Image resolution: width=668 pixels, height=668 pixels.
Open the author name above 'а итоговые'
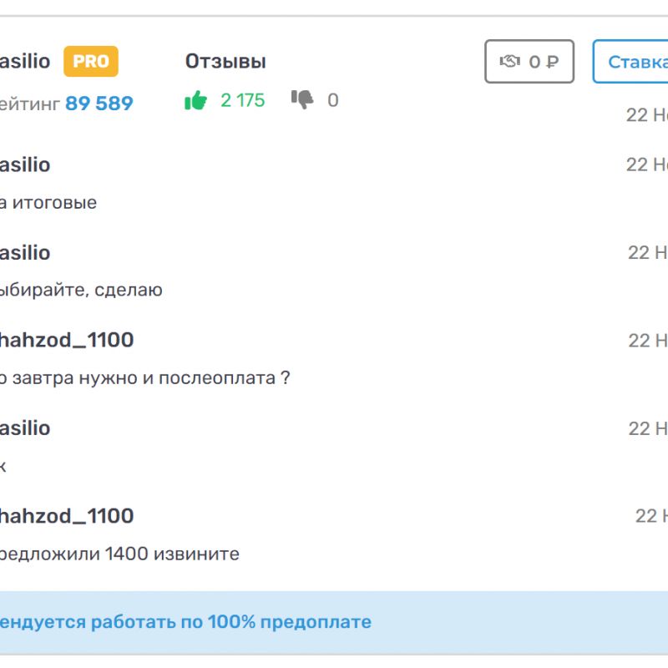[25, 164]
